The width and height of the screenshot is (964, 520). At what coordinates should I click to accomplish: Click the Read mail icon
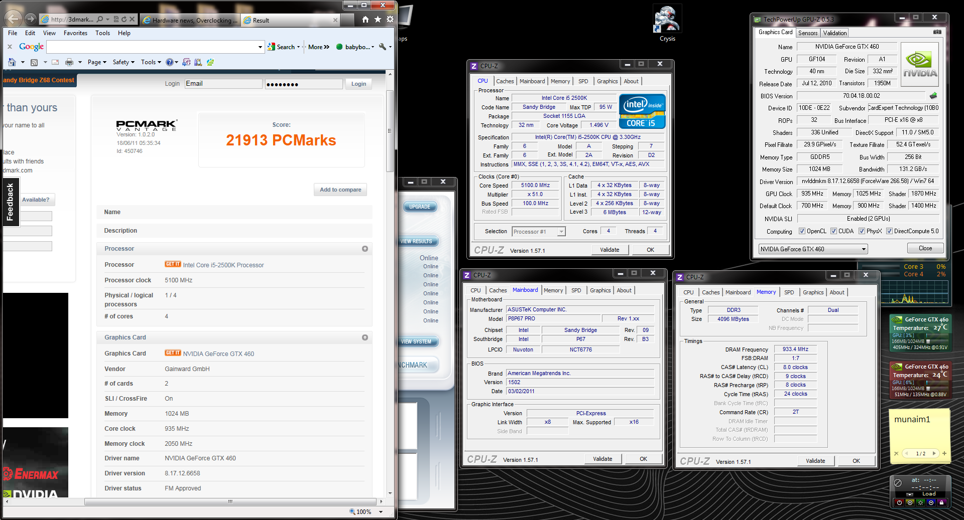coord(55,62)
